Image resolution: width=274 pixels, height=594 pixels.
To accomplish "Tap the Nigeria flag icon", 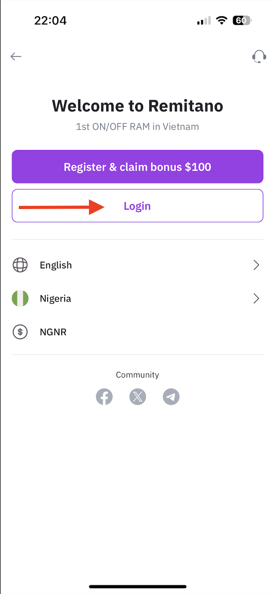I will (20, 298).
